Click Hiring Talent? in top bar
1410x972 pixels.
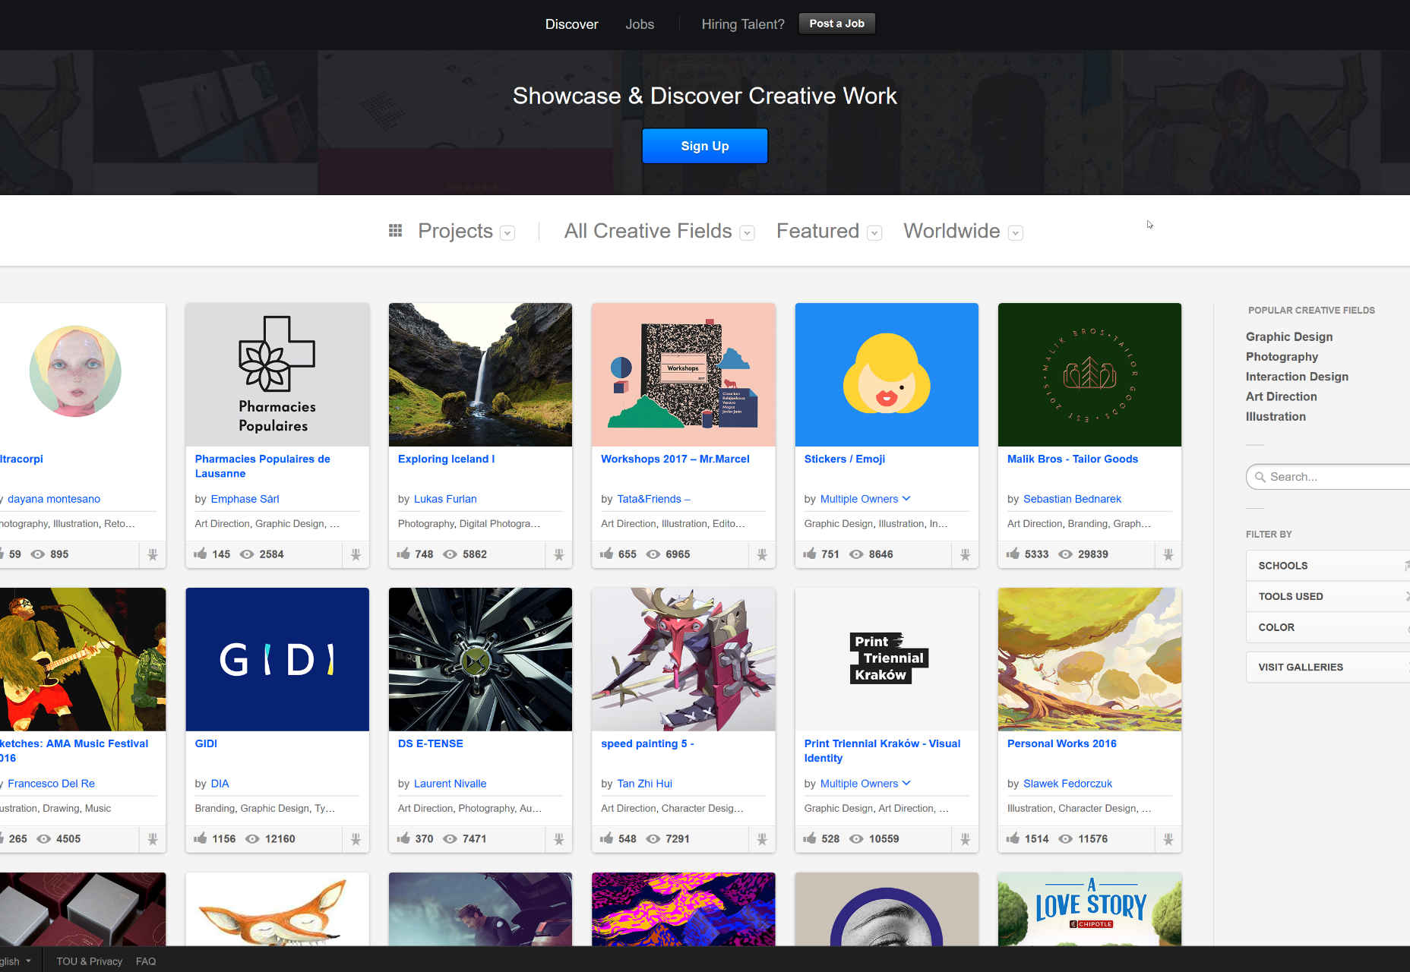[742, 24]
